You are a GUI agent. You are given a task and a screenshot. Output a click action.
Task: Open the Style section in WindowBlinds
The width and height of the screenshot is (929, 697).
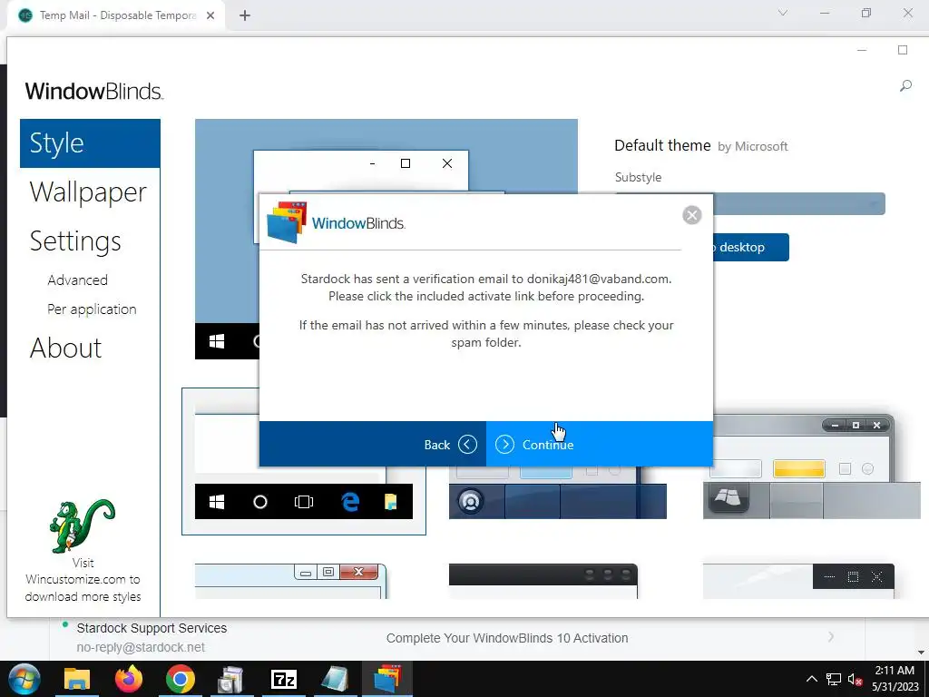click(x=90, y=143)
